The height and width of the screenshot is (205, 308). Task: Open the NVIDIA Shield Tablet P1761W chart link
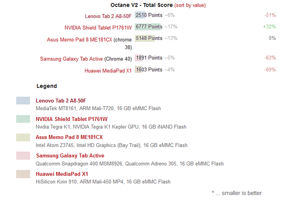pyautogui.click(x=98, y=28)
